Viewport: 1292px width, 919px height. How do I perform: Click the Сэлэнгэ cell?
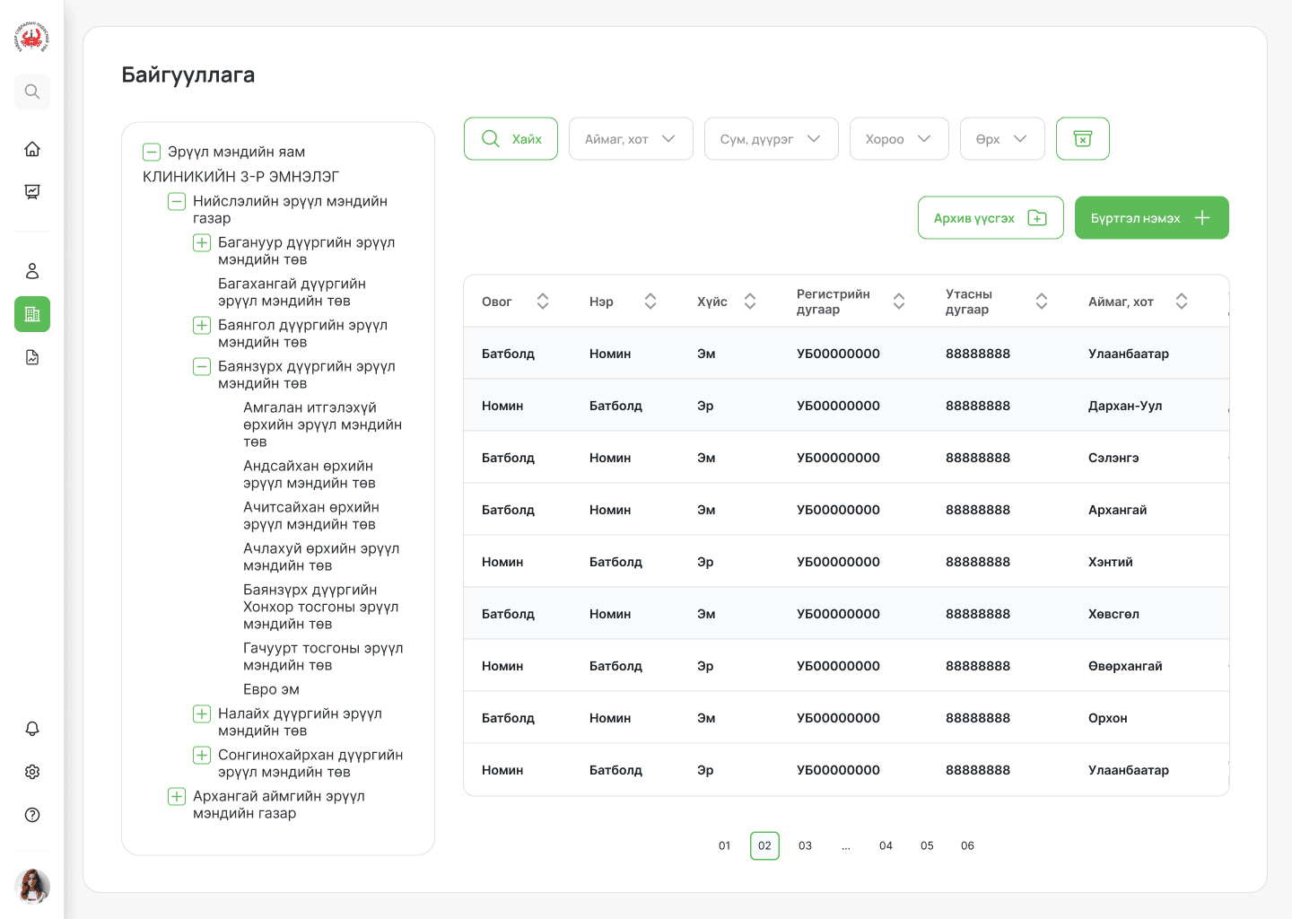click(1113, 458)
